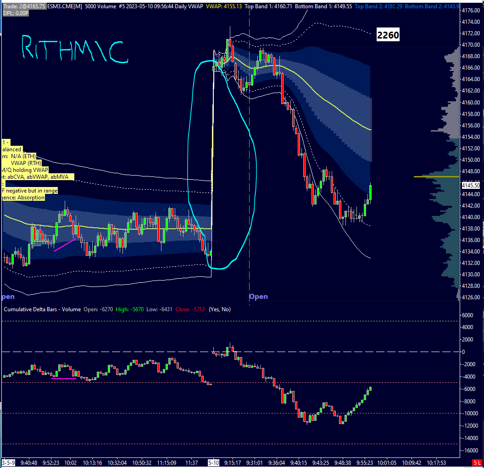Click the 11:15:09 time axis label
The image size is (484, 468).
pos(167,463)
